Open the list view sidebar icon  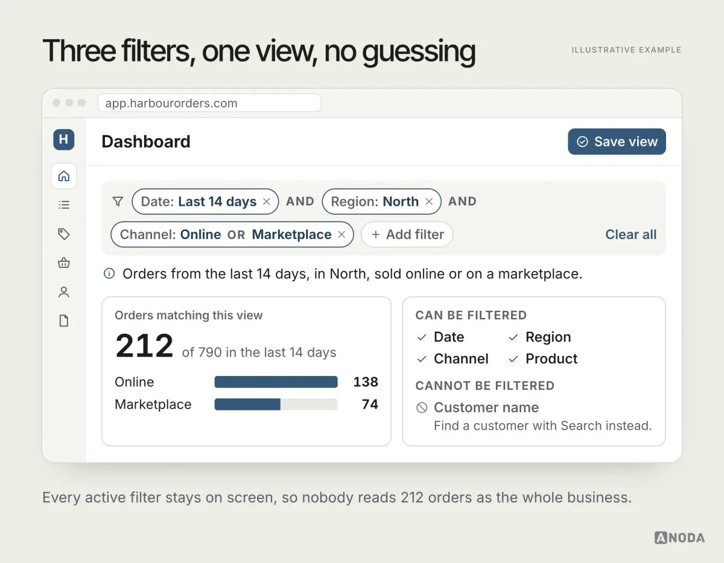[63, 205]
